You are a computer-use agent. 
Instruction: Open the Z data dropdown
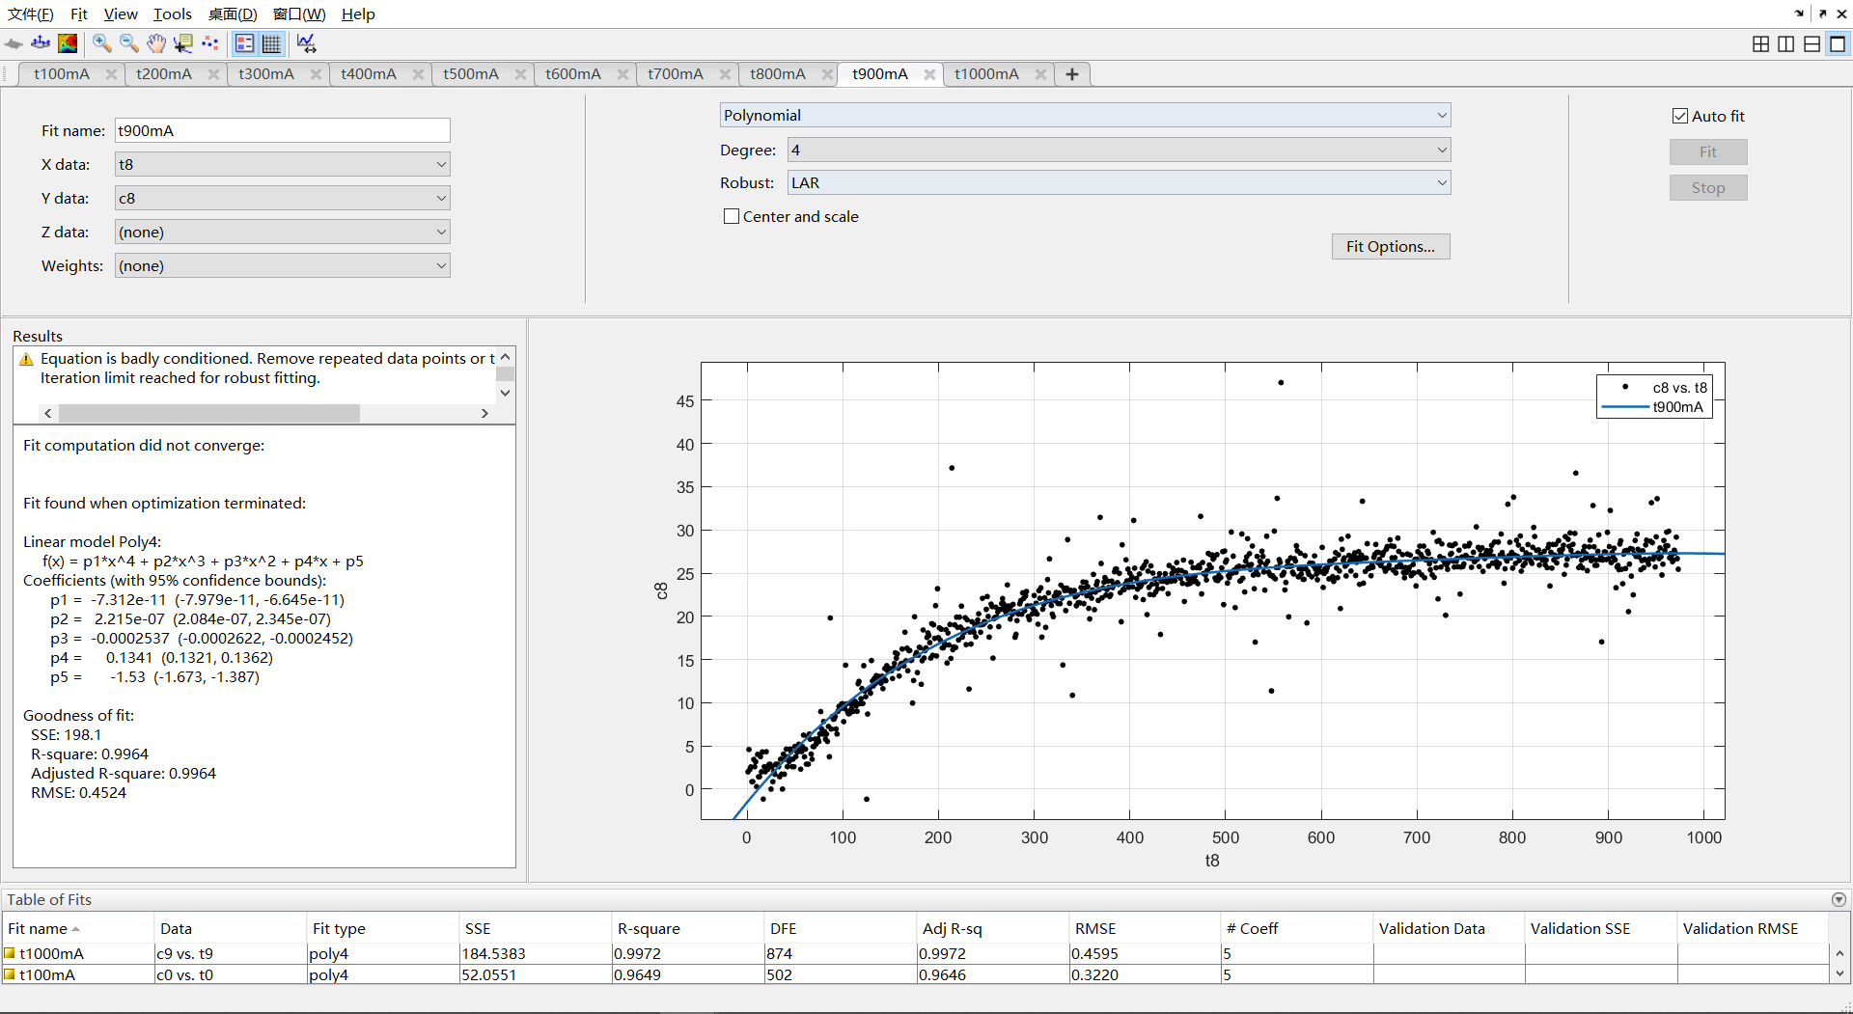click(283, 232)
